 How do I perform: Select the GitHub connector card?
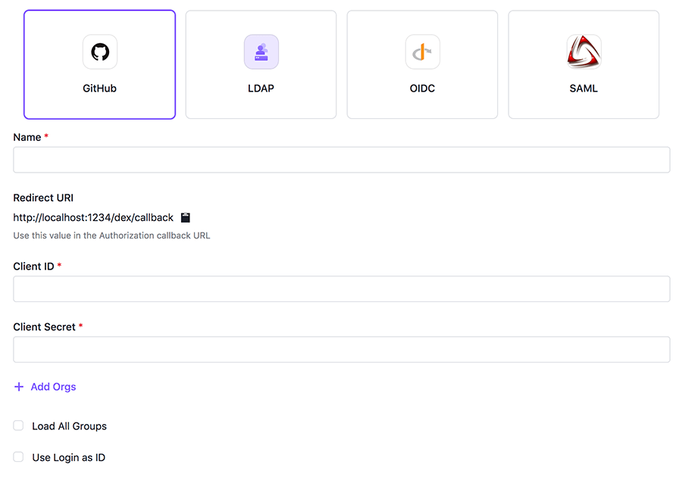[x=99, y=64]
